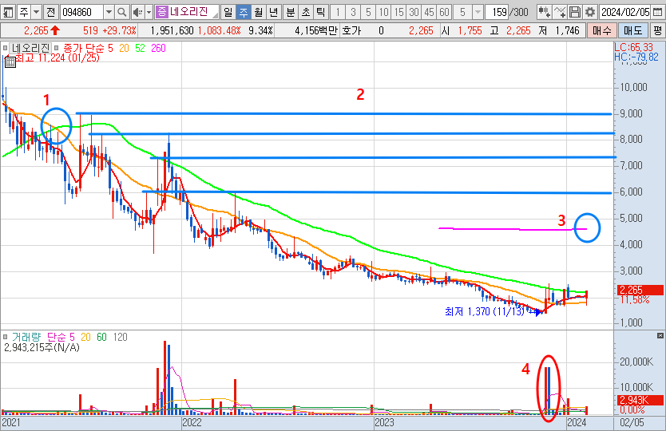
Task: Open chart settings gear icon
Action: click(x=590, y=12)
